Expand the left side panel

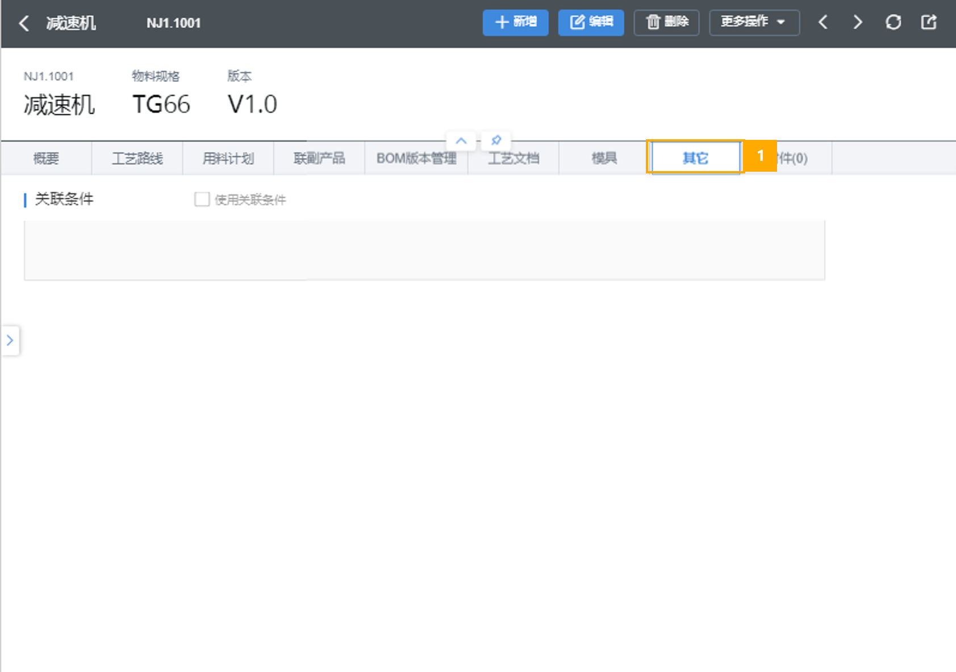click(x=10, y=341)
